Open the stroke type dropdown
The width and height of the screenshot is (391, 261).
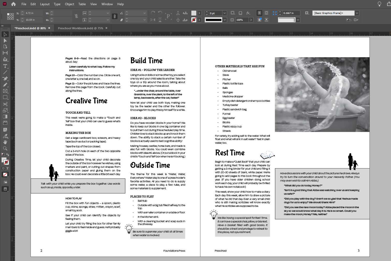coord(225,20)
